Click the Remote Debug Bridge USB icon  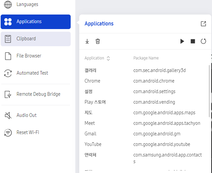pos(8,94)
